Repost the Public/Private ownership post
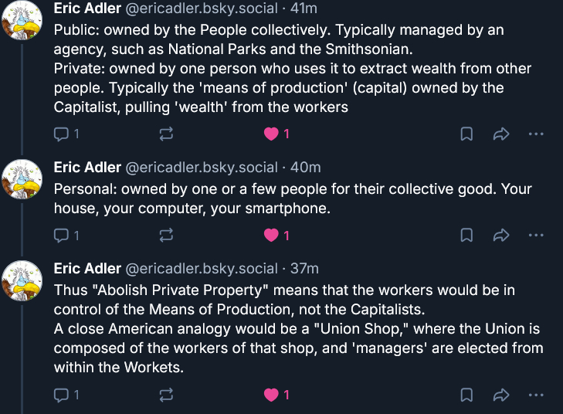This screenshot has height=414, width=563. [x=166, y=134]
